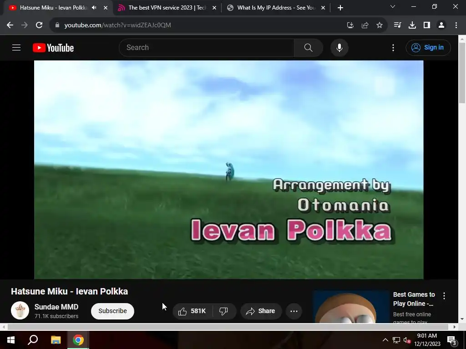Switch to What Is My IP Address tab
This screenshot has width=466, height=349.
coord(276,8)
